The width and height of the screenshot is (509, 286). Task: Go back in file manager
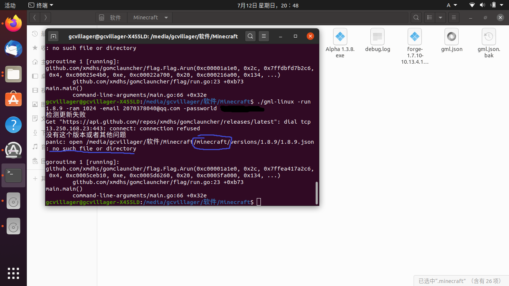click(x=34, y=18)
